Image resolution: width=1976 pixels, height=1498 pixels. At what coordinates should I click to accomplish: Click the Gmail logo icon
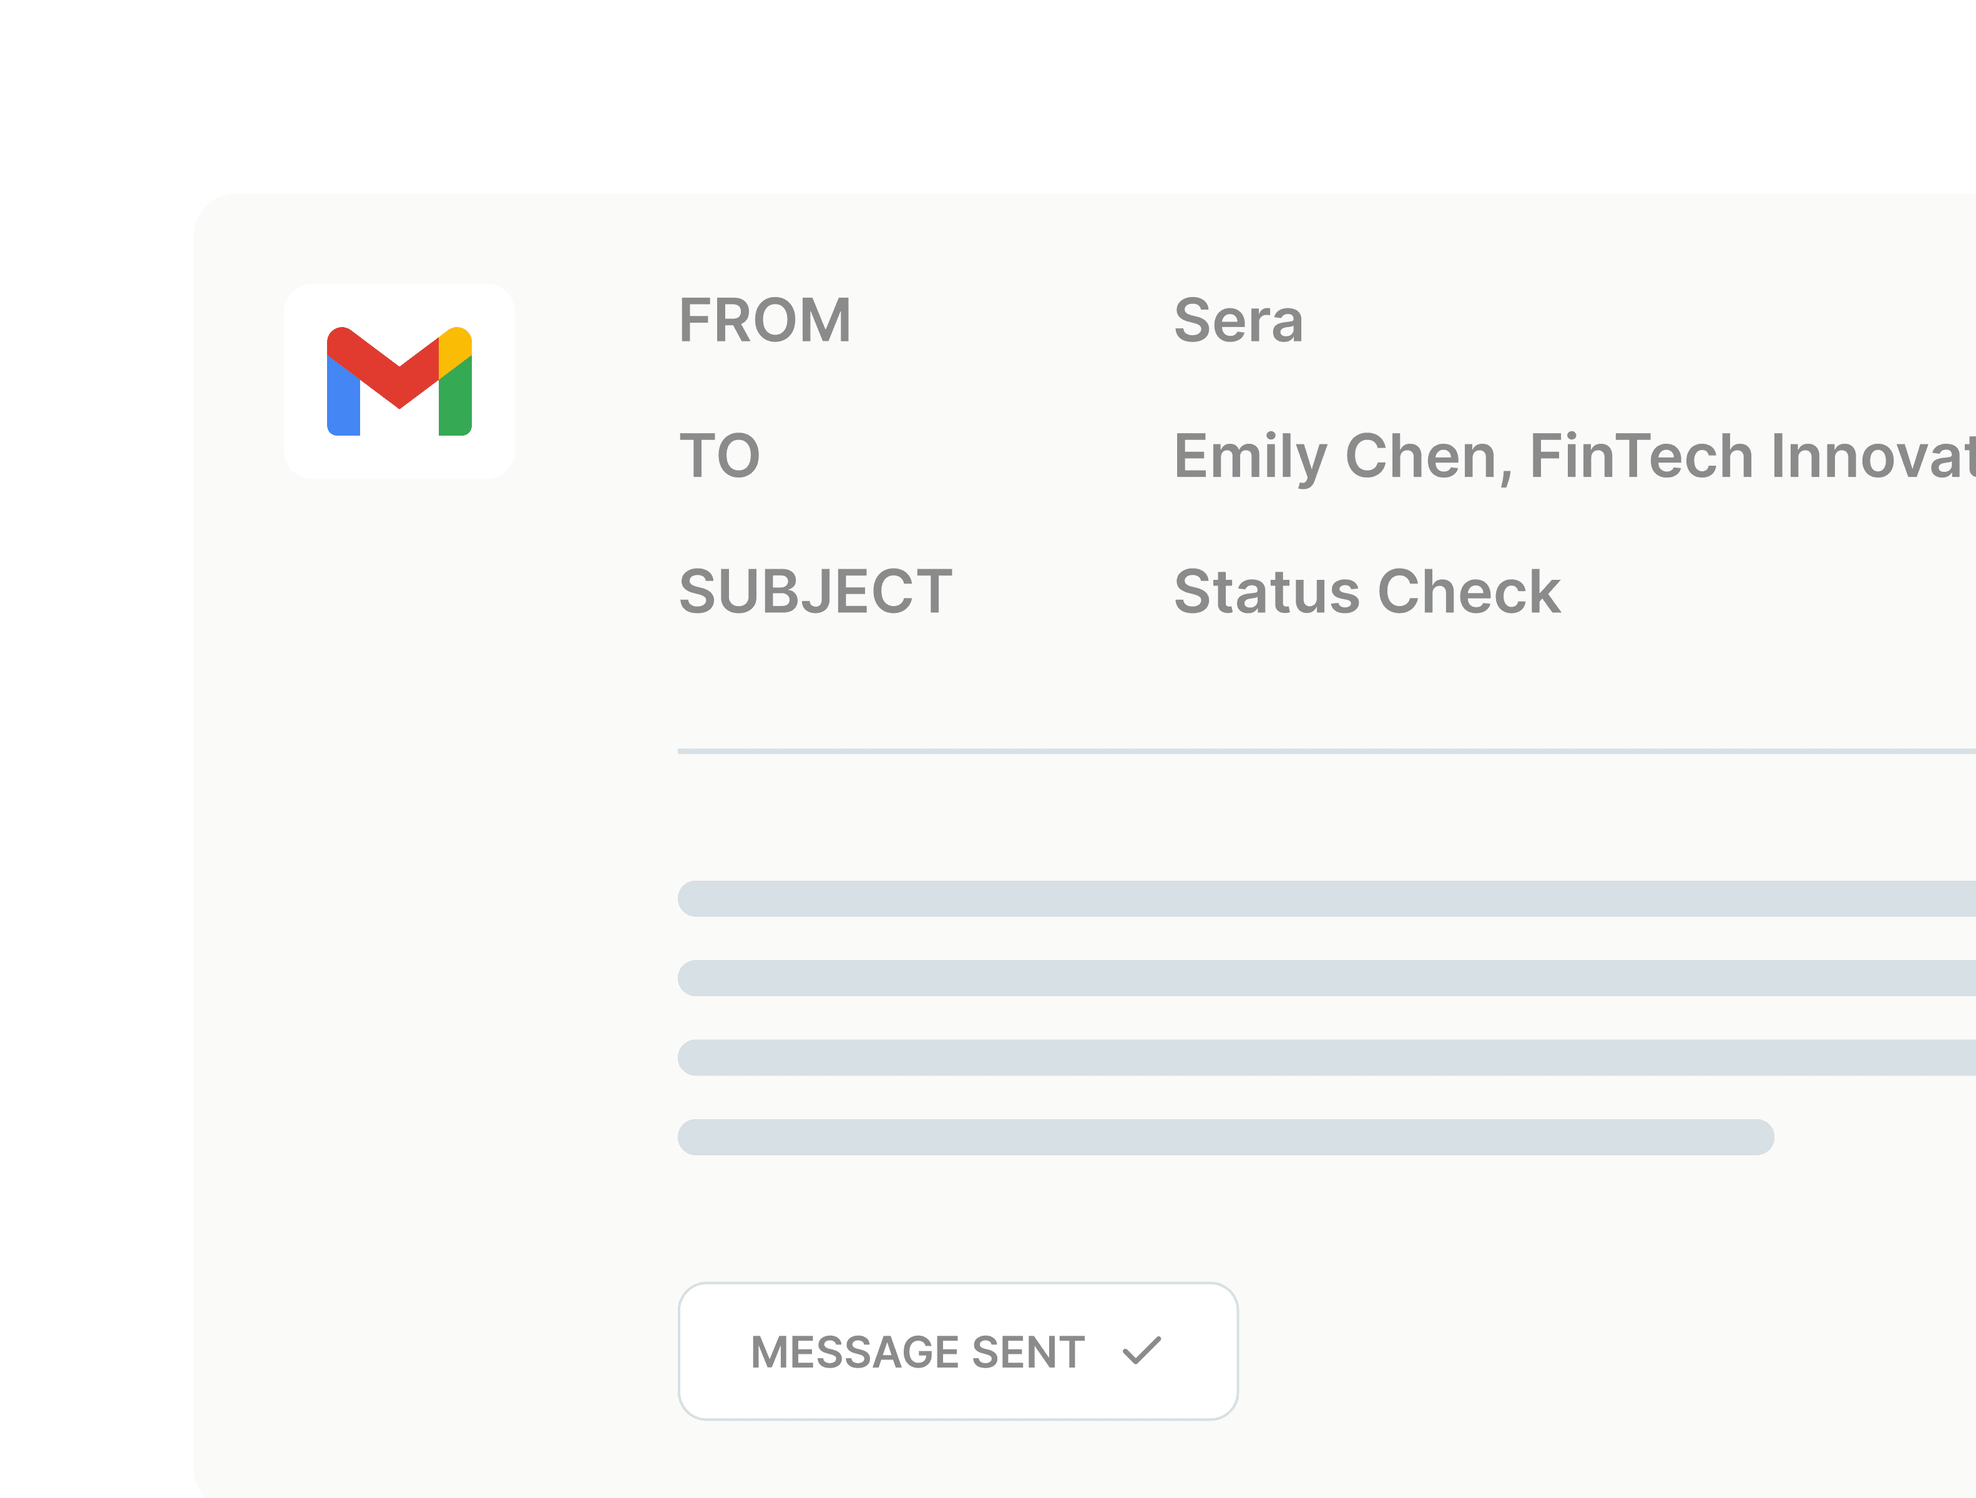(x=399, y=381)
